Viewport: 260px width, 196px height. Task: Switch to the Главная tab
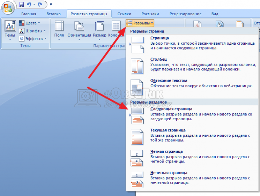[29, 14]
